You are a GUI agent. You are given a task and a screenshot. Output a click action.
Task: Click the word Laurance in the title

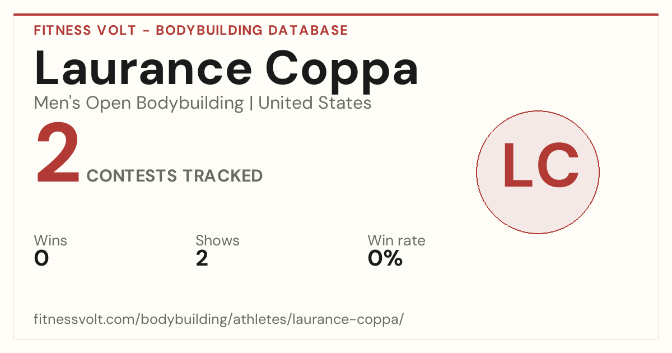tap(143, 68)
